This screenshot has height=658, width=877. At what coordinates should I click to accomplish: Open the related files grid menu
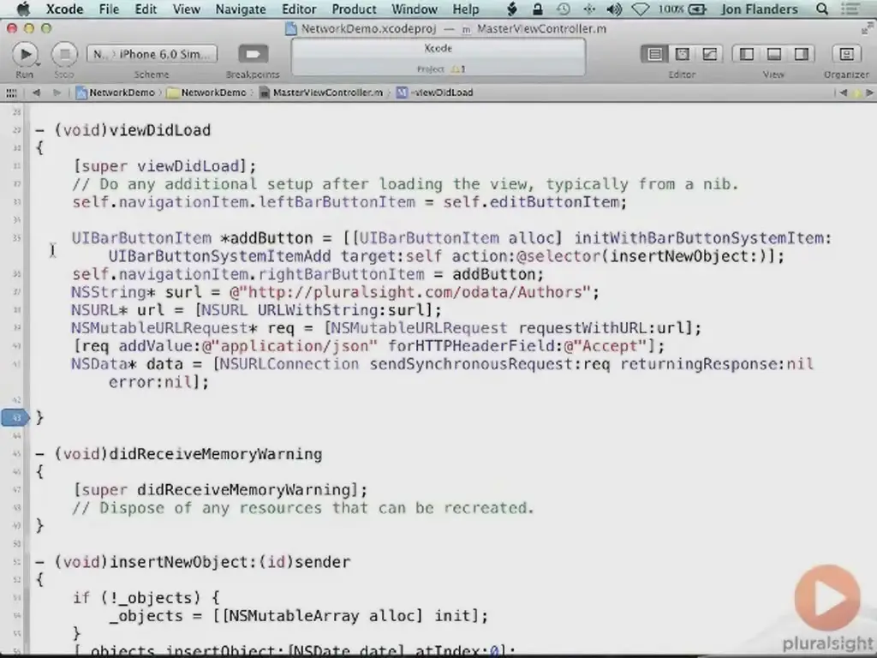[x=11, y=93]
